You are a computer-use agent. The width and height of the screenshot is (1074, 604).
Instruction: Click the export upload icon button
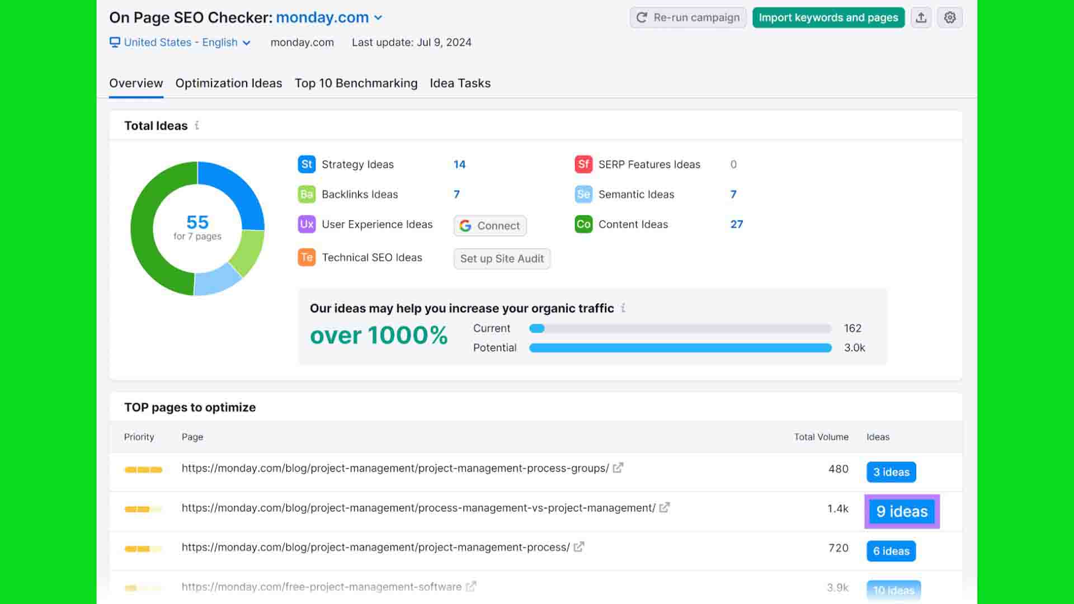[x=921, y=18]
